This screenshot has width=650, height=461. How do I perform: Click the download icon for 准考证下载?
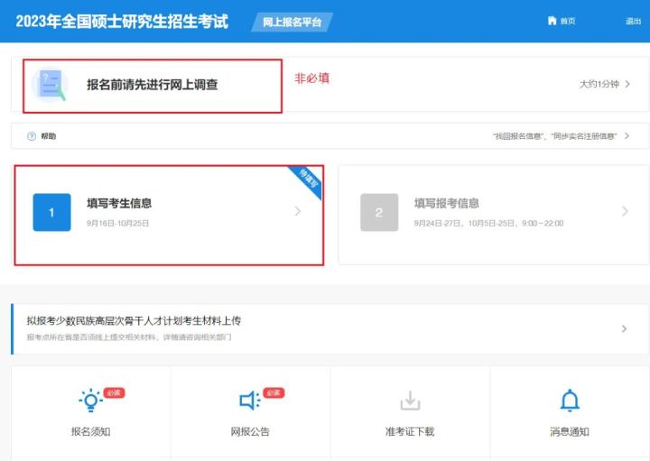pyautogui.click(x=410, y=401)
